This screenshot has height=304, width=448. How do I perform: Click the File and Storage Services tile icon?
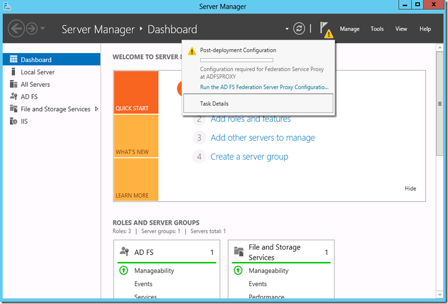pyautogui.click(x=239, y=251)
